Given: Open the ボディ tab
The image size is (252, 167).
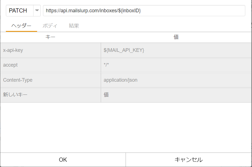Looking at the screenshot, I should 50,26.
